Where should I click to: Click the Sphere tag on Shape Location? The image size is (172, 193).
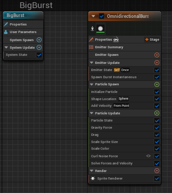(x=124, y=99)
